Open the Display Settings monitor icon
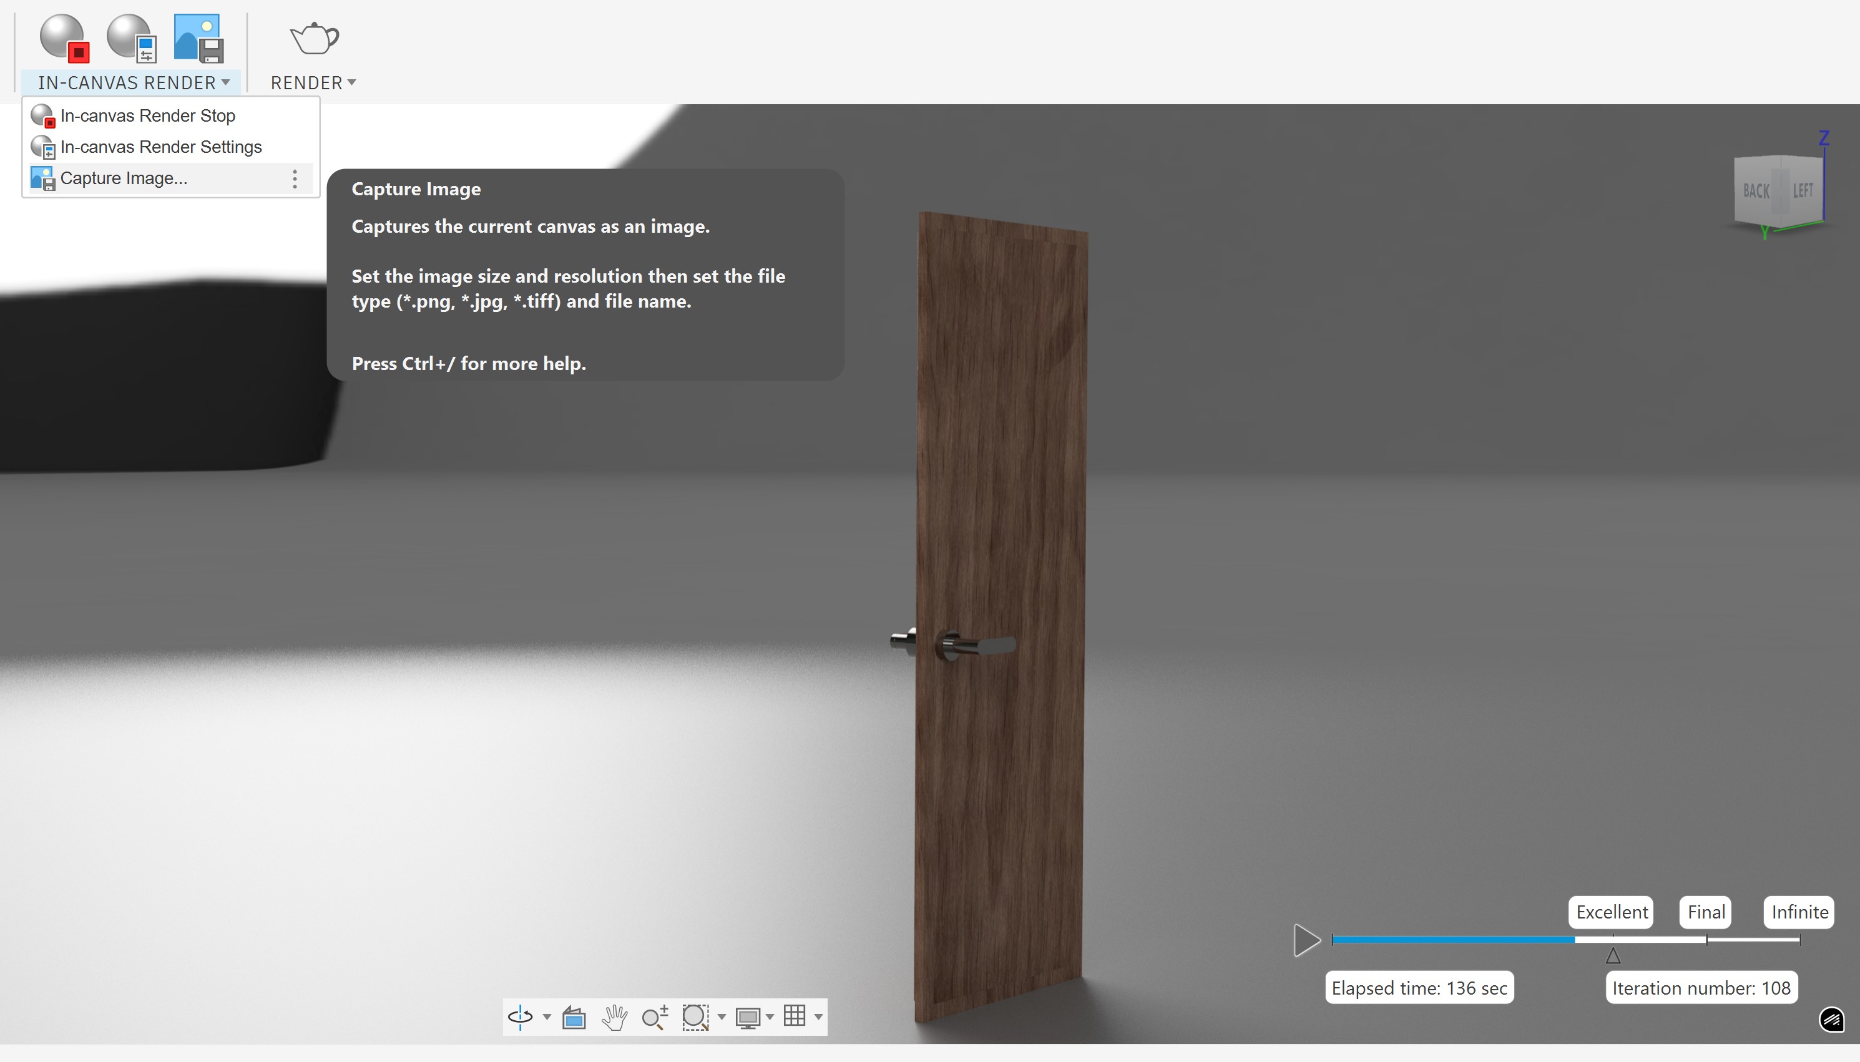 click(x=748, y=1016)
